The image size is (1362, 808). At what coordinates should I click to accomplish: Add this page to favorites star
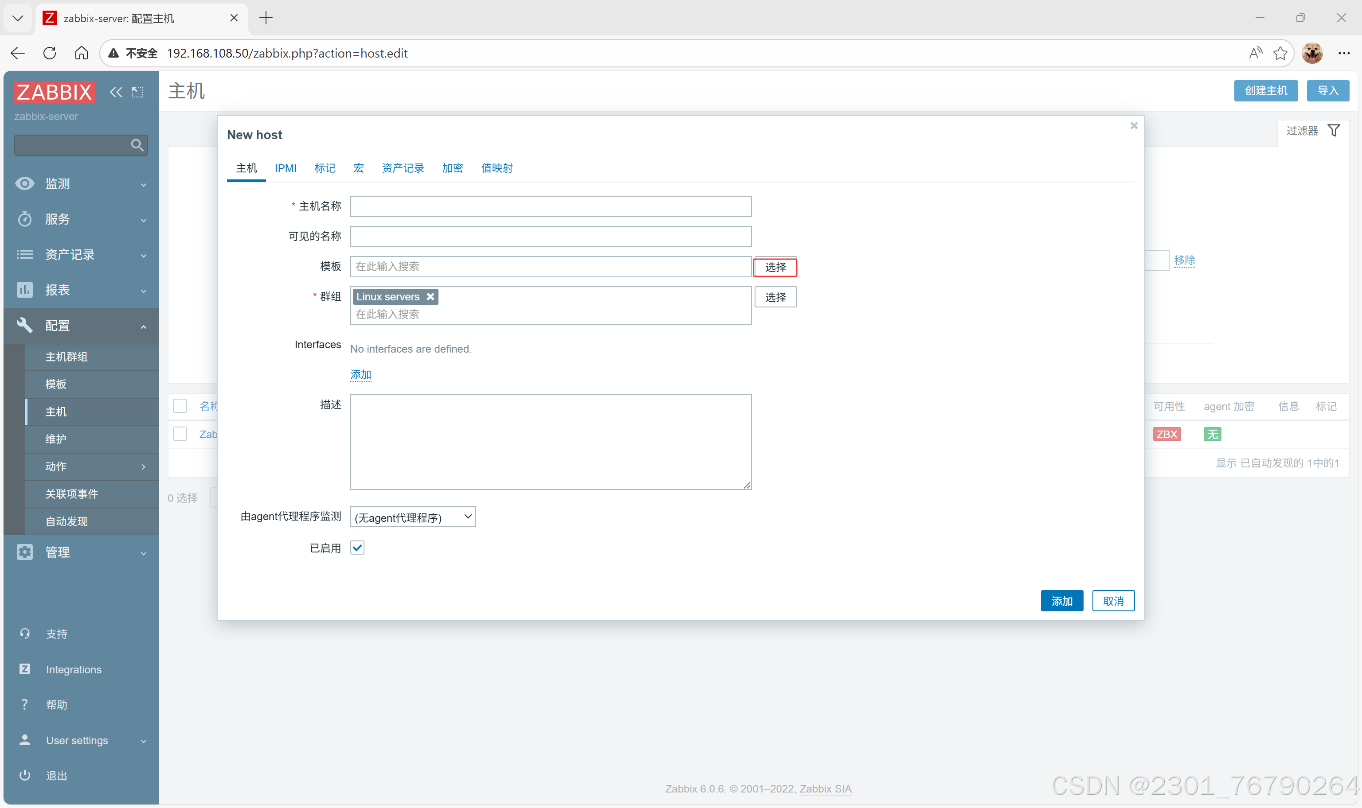(1280, 53)
